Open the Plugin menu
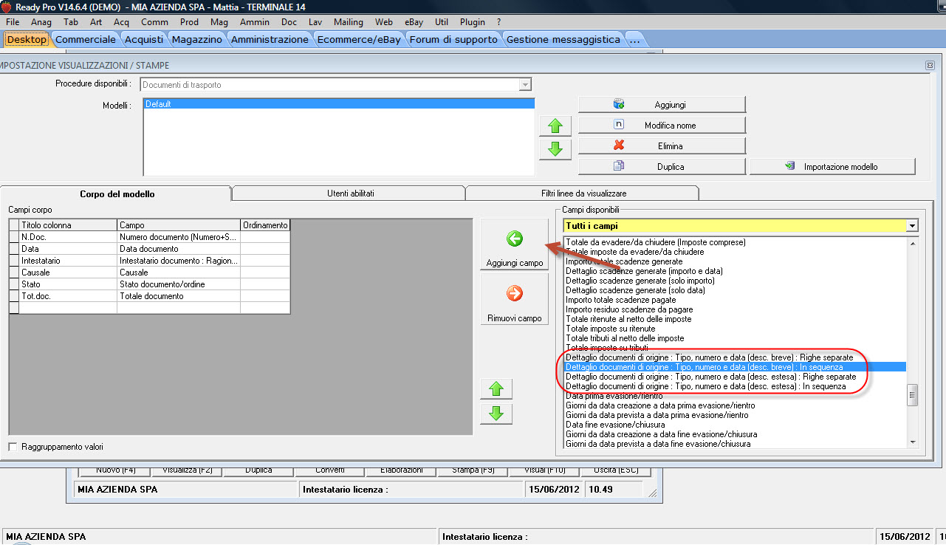The height and width of the screenshot is (545, 946). pyautogui.click(x=473, y=22)
